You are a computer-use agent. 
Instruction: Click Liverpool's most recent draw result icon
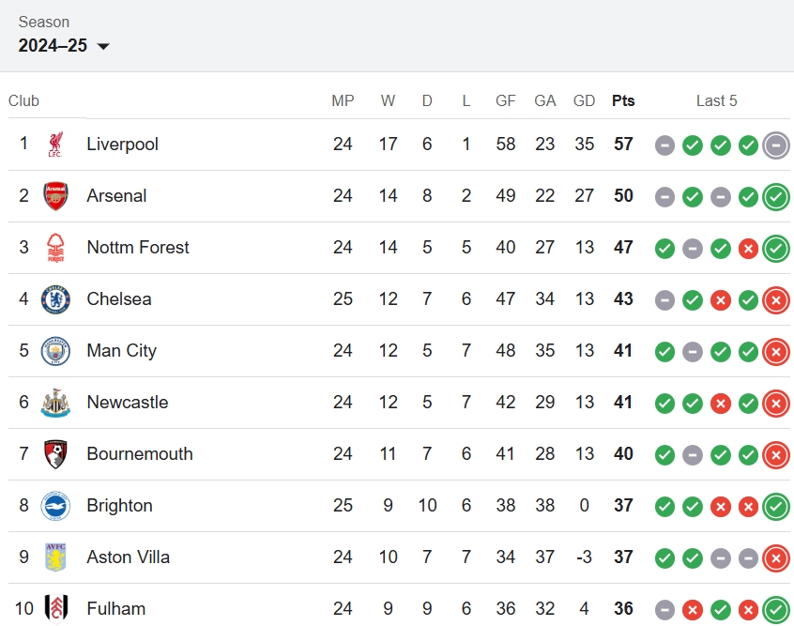(x=776, y=145)
